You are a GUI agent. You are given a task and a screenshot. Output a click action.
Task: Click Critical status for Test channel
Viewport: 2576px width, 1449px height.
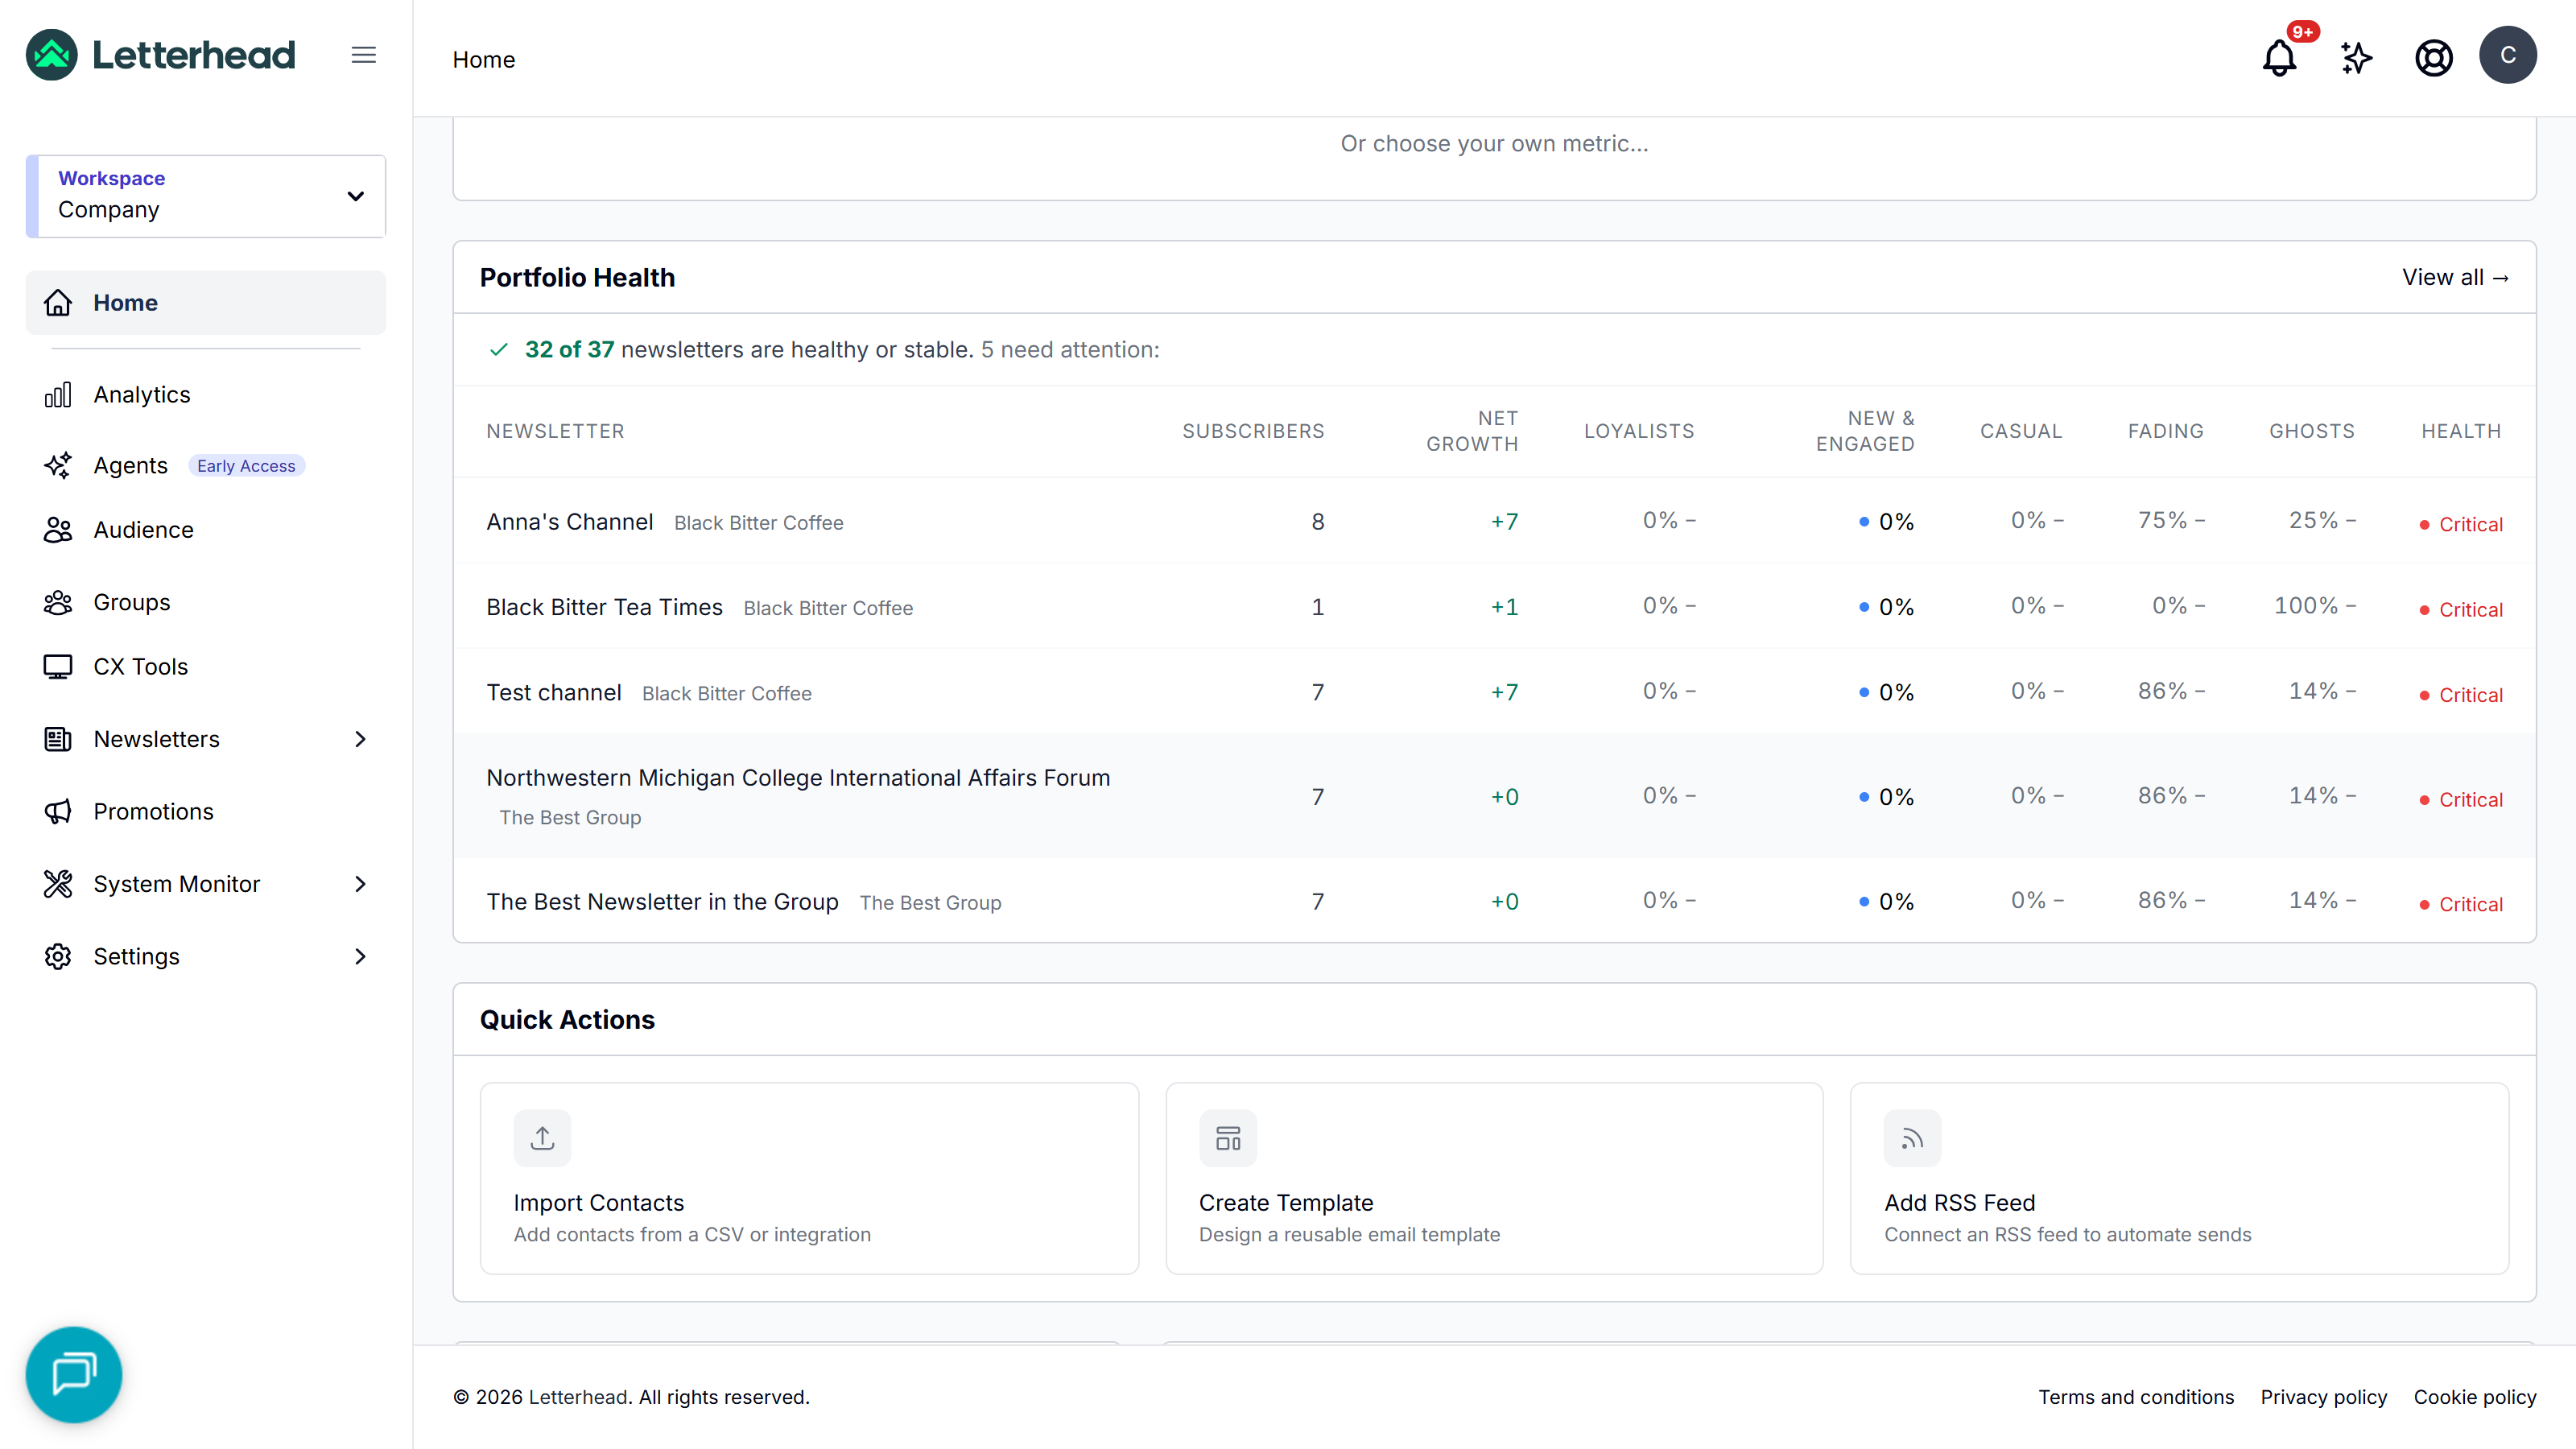2461,695
